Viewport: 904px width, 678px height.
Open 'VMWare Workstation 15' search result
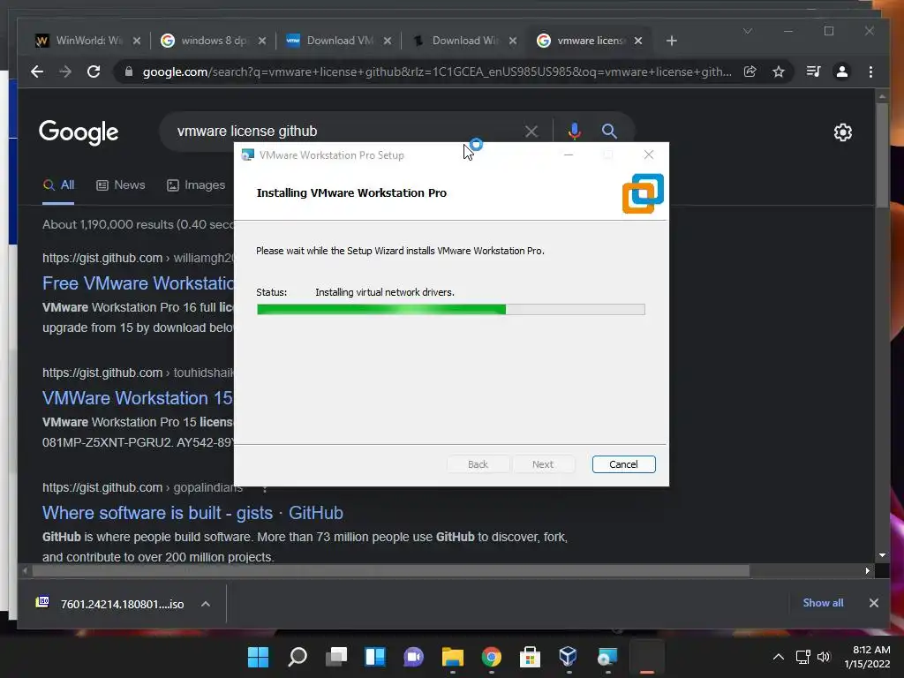137,398
